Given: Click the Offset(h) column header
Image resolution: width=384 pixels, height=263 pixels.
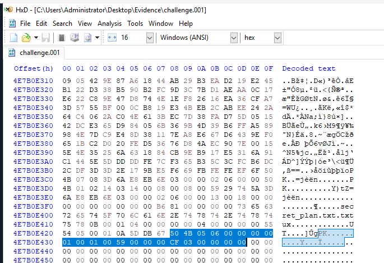Looking at the screenshot, I should point(34,68).
